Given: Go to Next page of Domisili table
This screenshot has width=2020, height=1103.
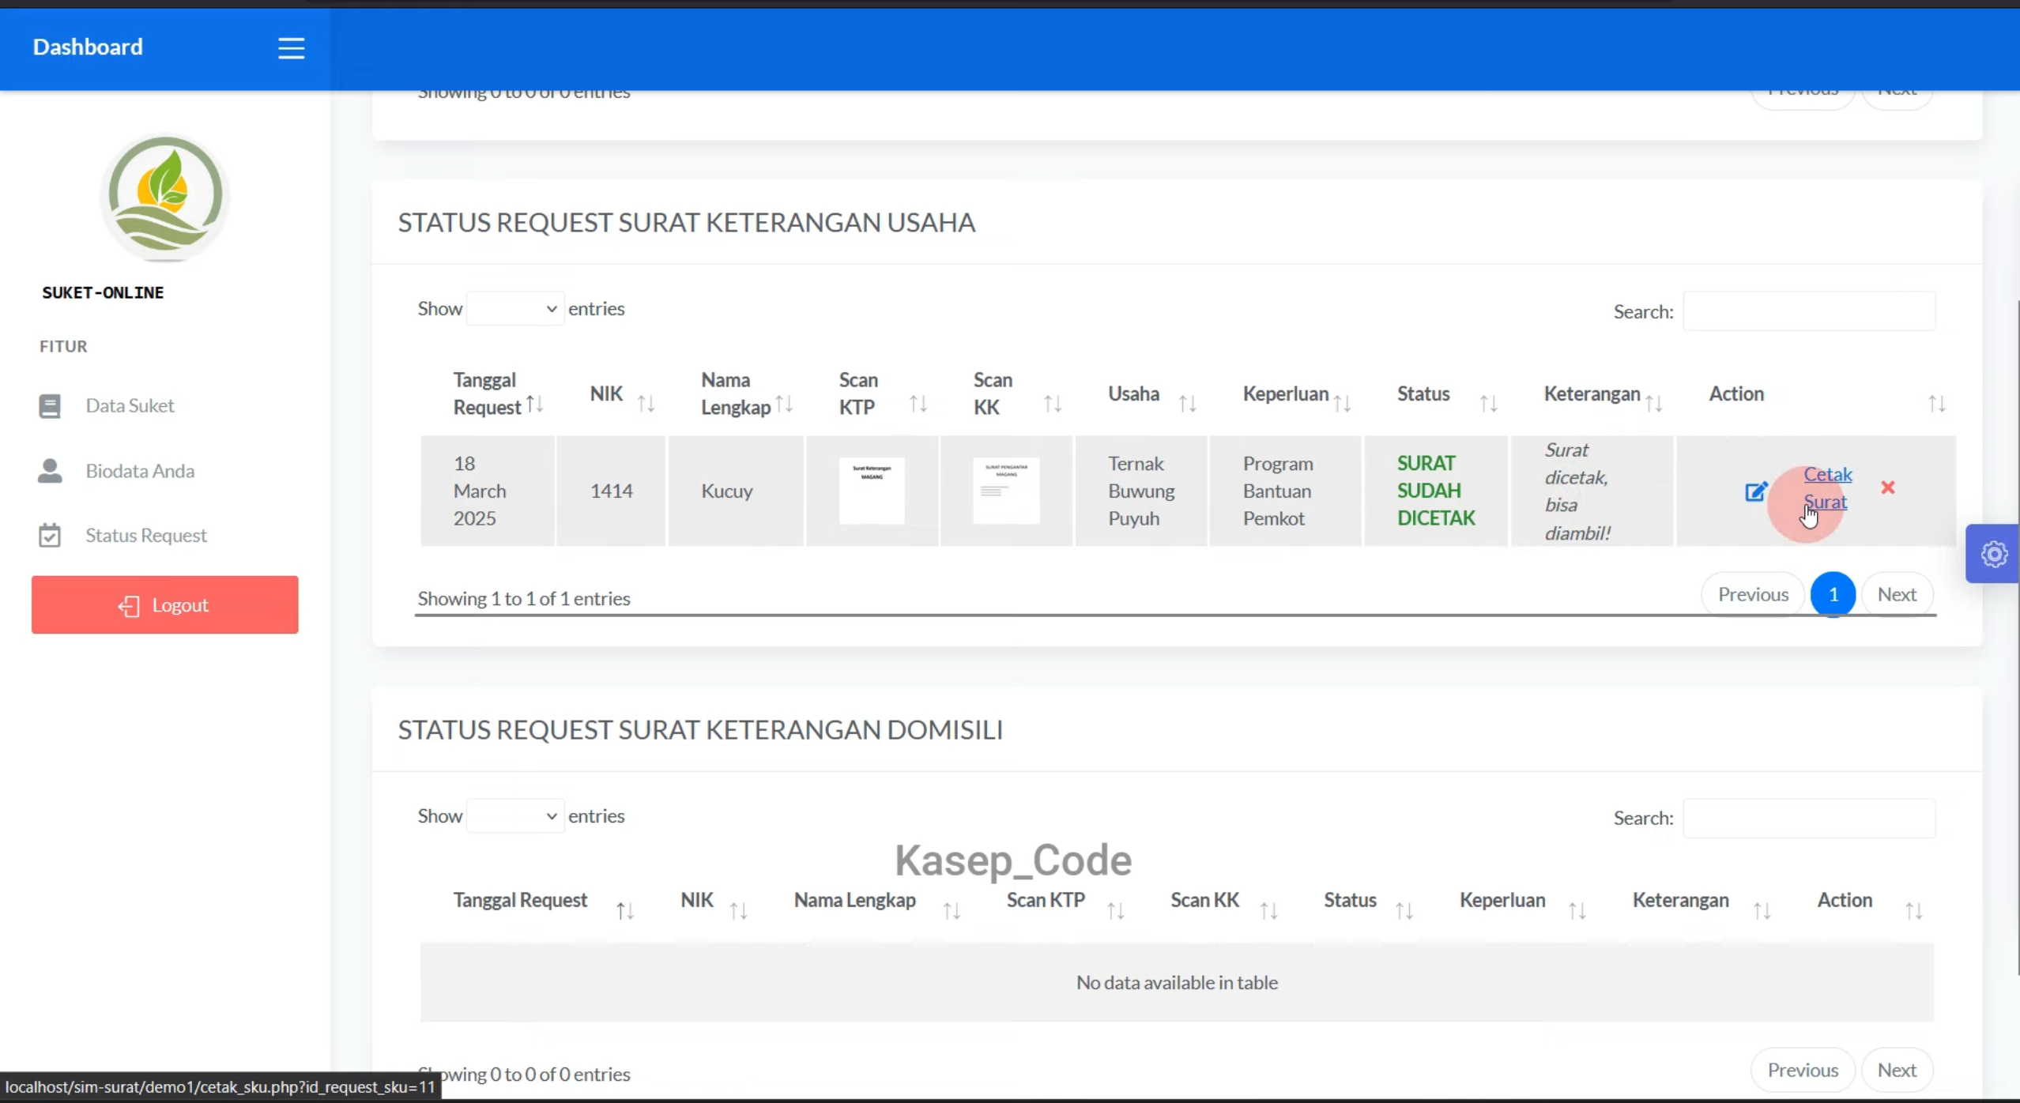Looking at the screenshot, I should click(x=1897, y=1070).
